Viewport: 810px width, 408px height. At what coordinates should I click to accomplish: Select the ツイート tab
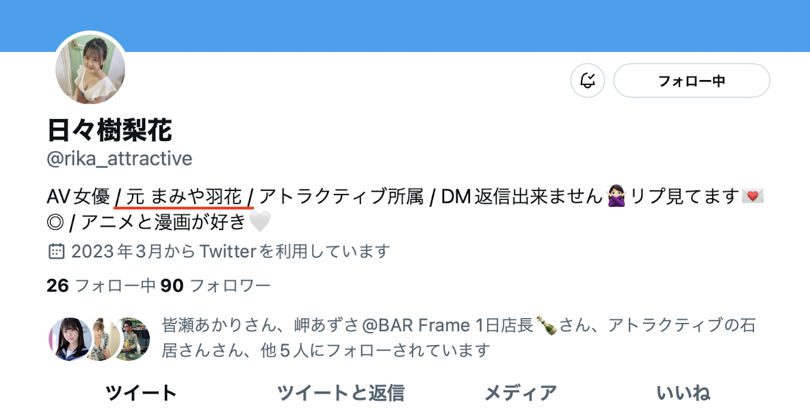tap(141, 393)
